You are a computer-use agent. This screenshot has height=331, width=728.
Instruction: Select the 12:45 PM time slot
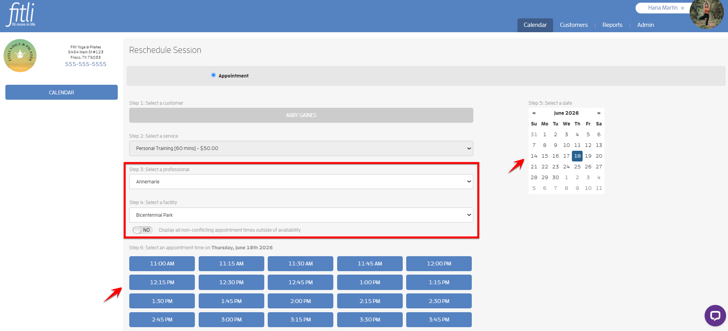(x=300, y=282)
